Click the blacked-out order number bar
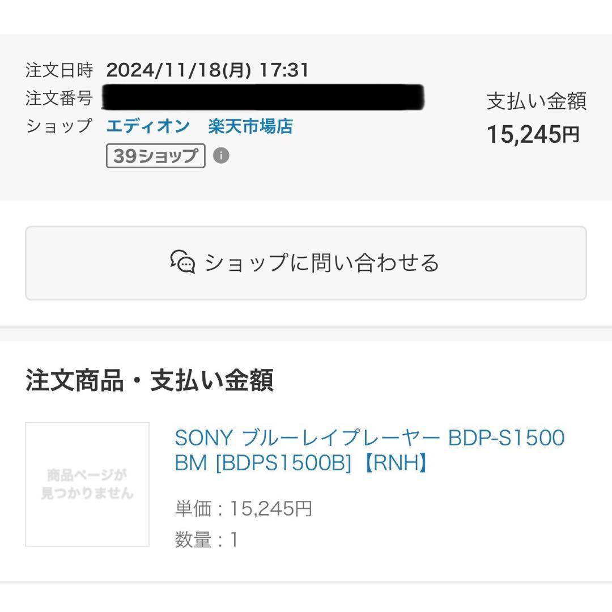Viewport: 612px width, 612px height. pos(263,96)
